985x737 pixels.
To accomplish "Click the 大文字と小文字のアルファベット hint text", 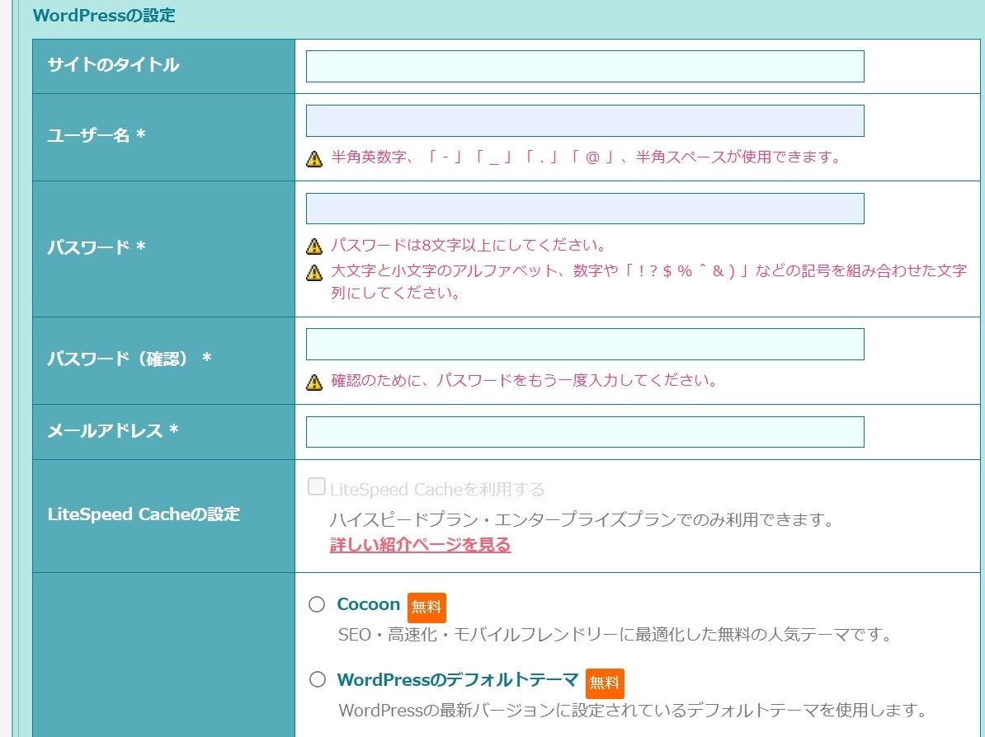I will 649,282.
